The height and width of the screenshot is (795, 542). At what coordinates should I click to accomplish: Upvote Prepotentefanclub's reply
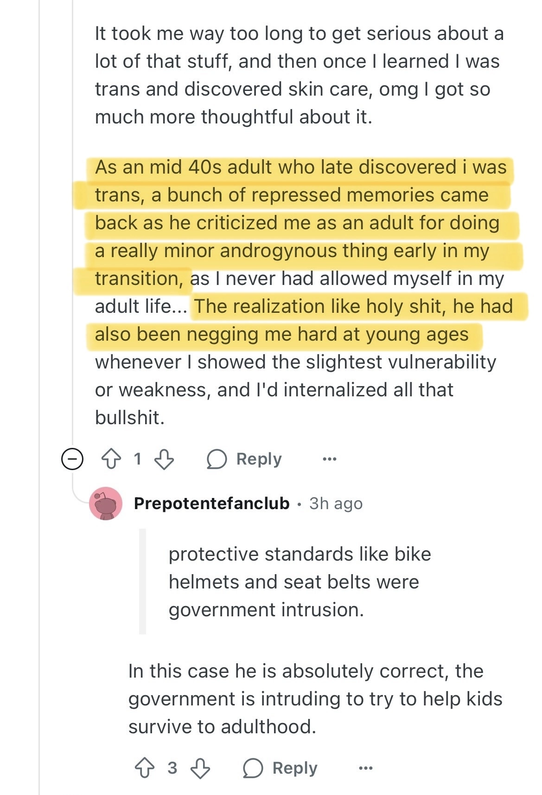[144, 768]
